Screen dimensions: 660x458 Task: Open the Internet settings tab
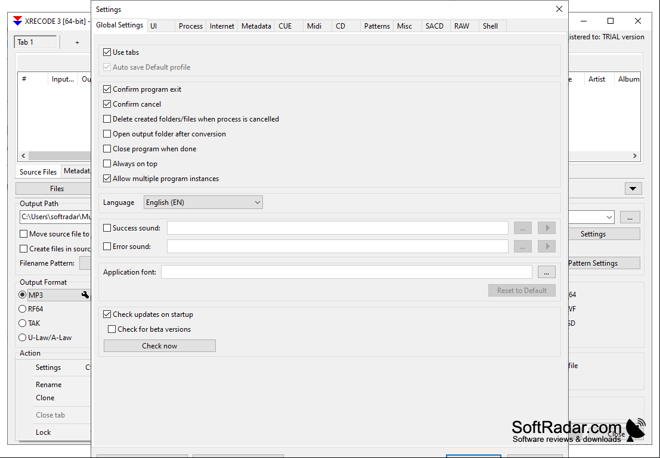click(222, 26)
